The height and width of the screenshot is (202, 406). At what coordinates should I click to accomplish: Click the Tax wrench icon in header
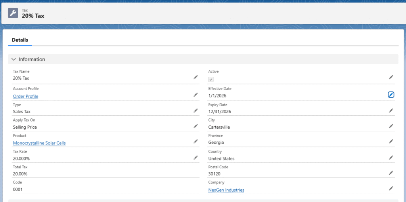(x=13, y=13)
